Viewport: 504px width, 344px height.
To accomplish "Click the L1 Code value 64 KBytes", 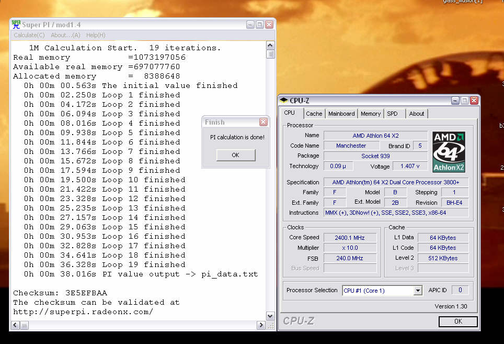I will (x=443, y=248).
